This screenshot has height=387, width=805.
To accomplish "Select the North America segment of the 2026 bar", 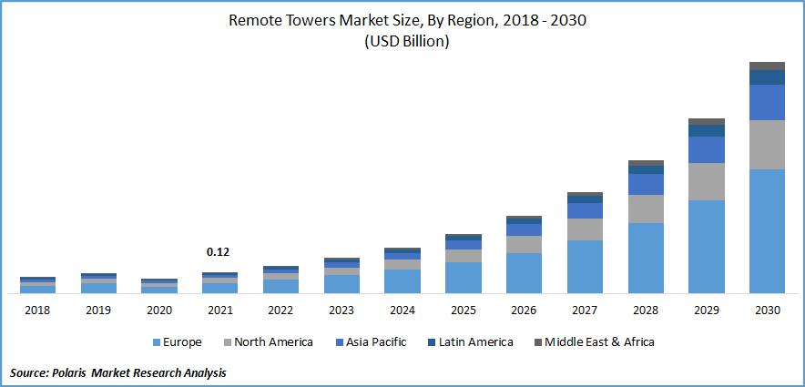I will [x=525, y=244].
